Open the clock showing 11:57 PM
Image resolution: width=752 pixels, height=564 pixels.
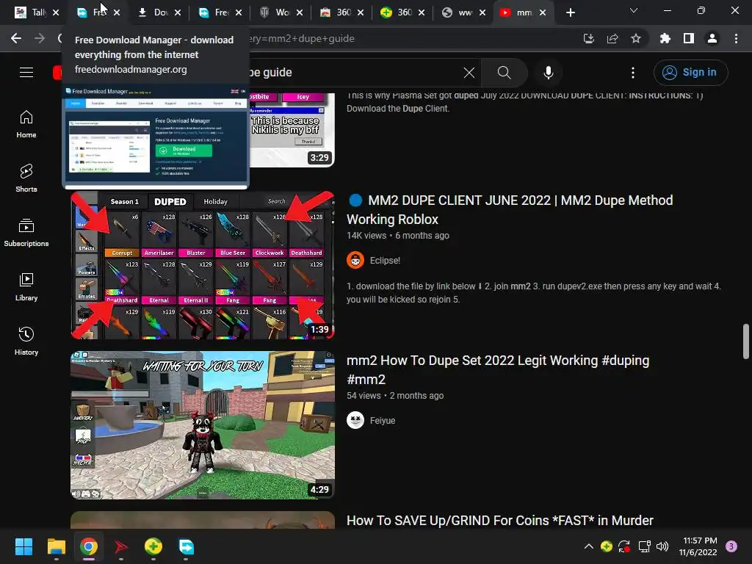(698, 546)
